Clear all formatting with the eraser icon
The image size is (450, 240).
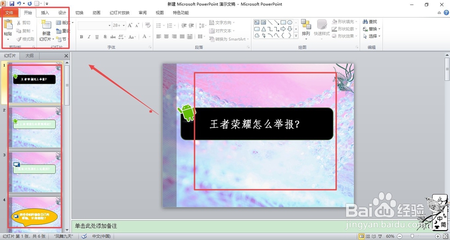coord(148,26)
